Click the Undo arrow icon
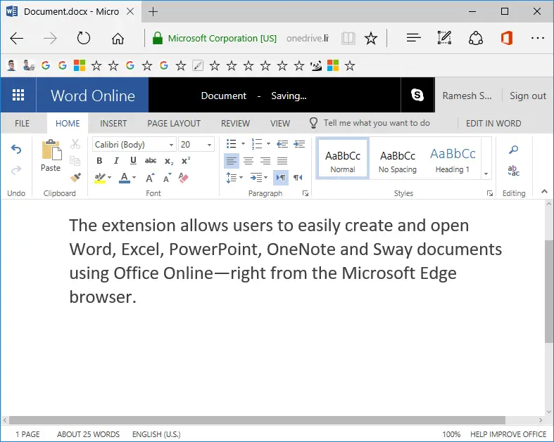 point(16,149)
